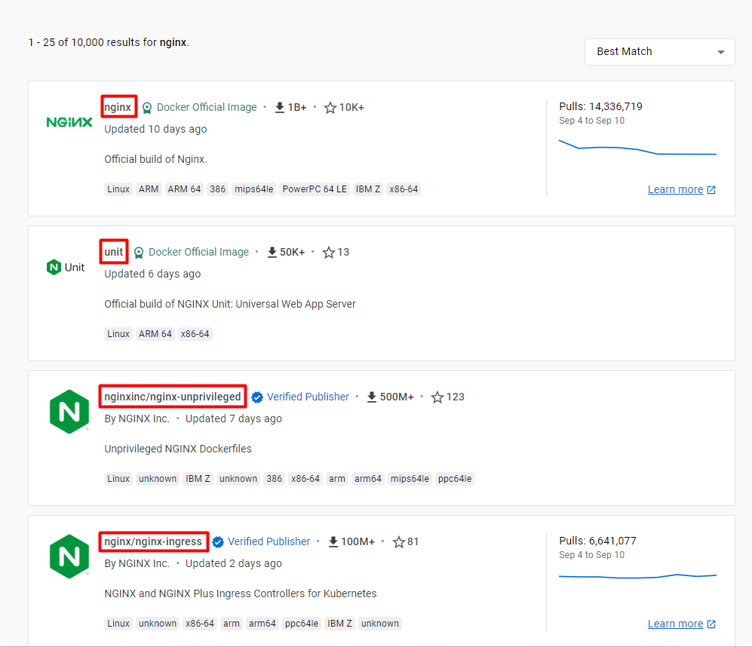Click Verified Publisher label for nginx-ingress

click(x=269, y=541)
